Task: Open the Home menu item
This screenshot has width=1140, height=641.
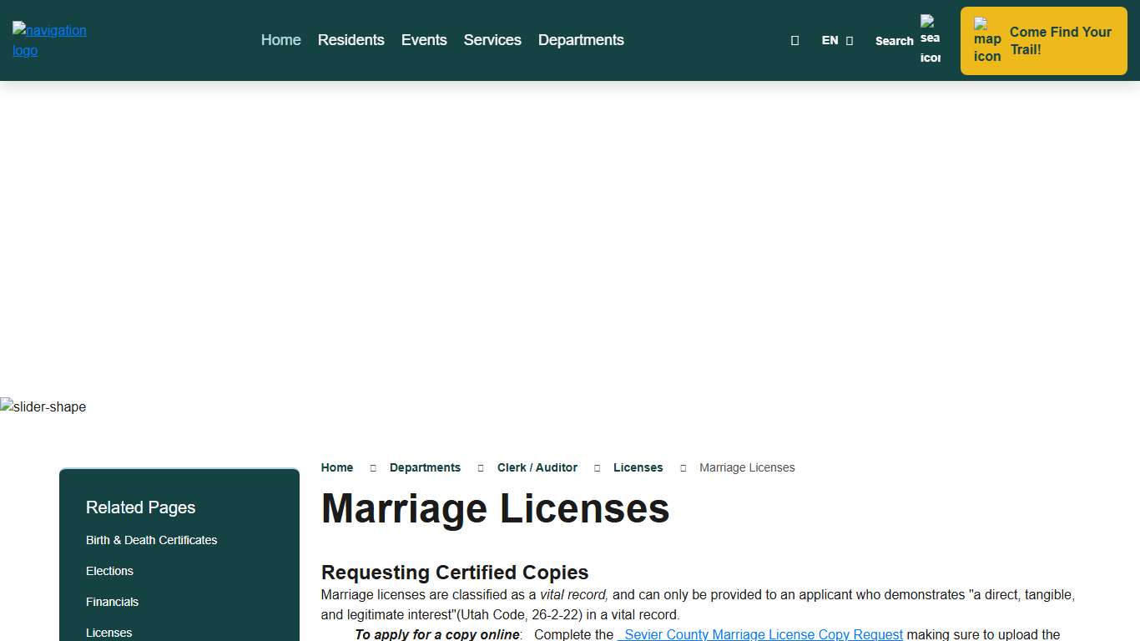Action: (x=280, y=40)
